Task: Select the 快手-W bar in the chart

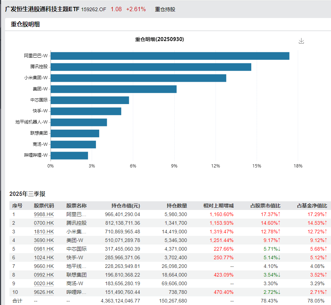Action: [86, 111]
